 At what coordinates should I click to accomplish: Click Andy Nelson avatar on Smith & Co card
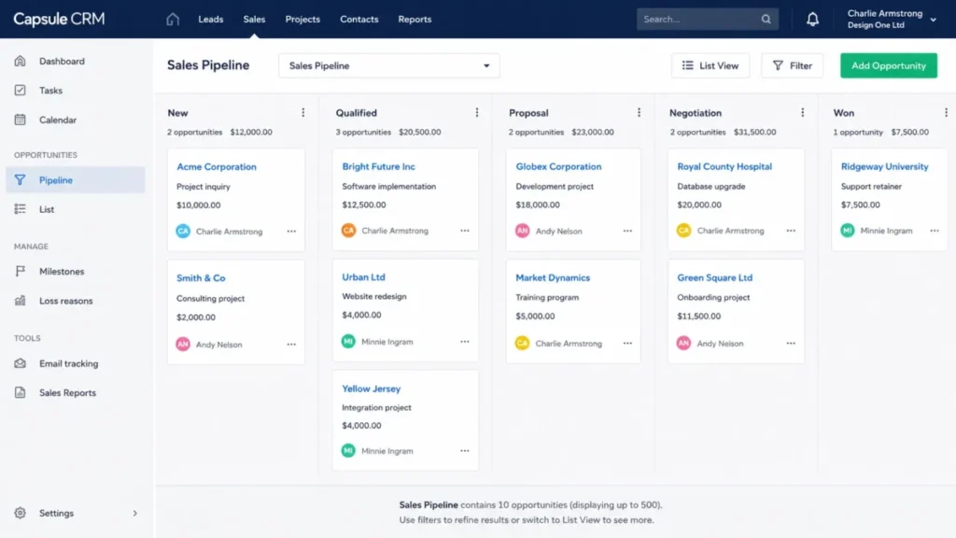tap(183, 344)
